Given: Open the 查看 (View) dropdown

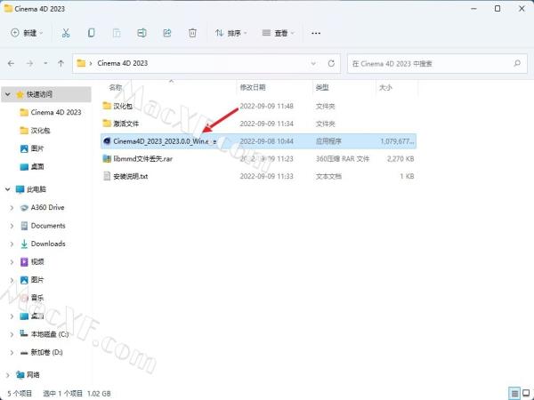Looking at the screenshot, I should tap(278, 33).
